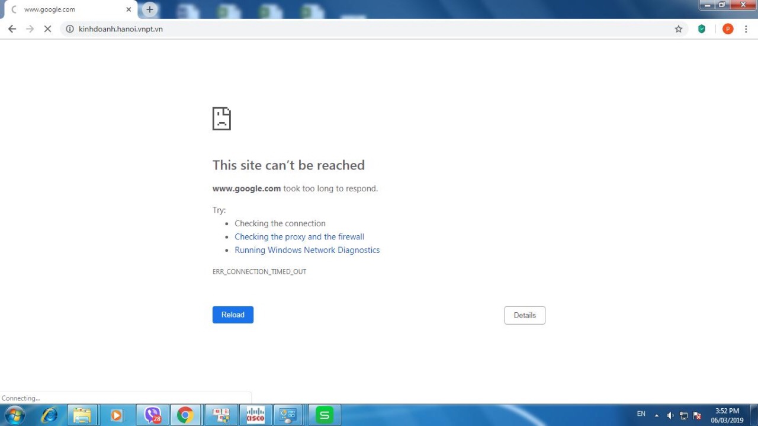The width and height of the screenshot is (758, 426).
Task: Open the Cisco app on the taskbar
Action: (256, 415)
